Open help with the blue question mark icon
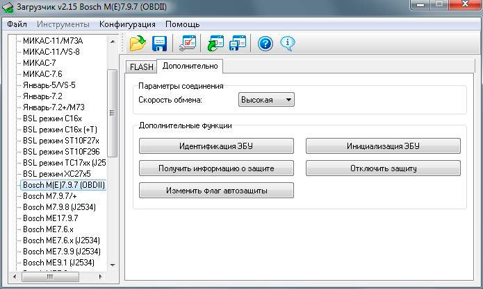The height and width of the screenshot is (289, 483). click(265, 44)
